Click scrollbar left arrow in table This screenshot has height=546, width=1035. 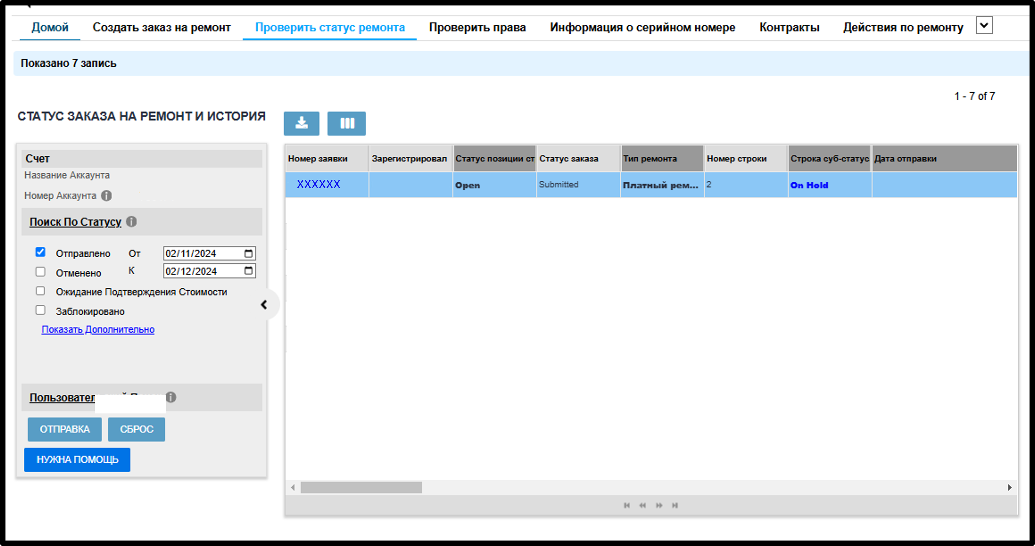coord(293,487)
